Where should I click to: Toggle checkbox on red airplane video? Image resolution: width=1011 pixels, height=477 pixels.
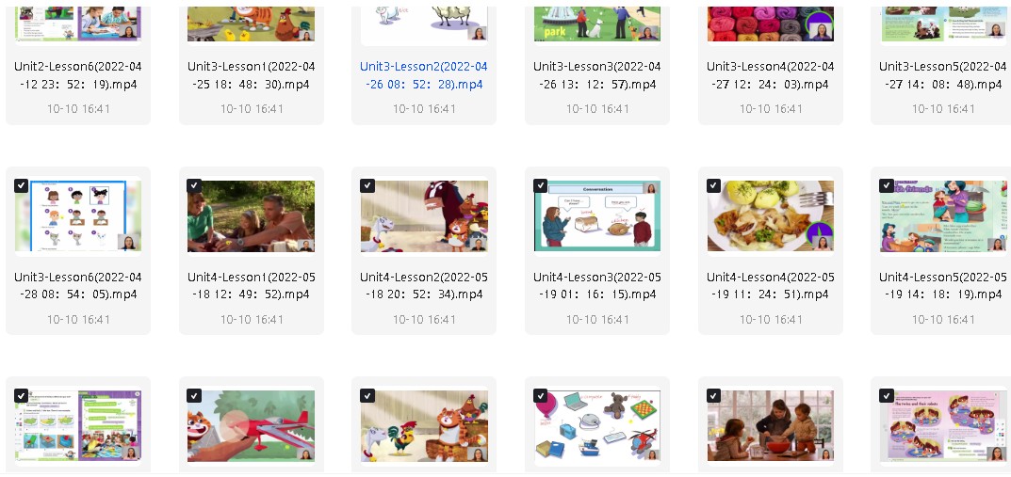point(194,395)
